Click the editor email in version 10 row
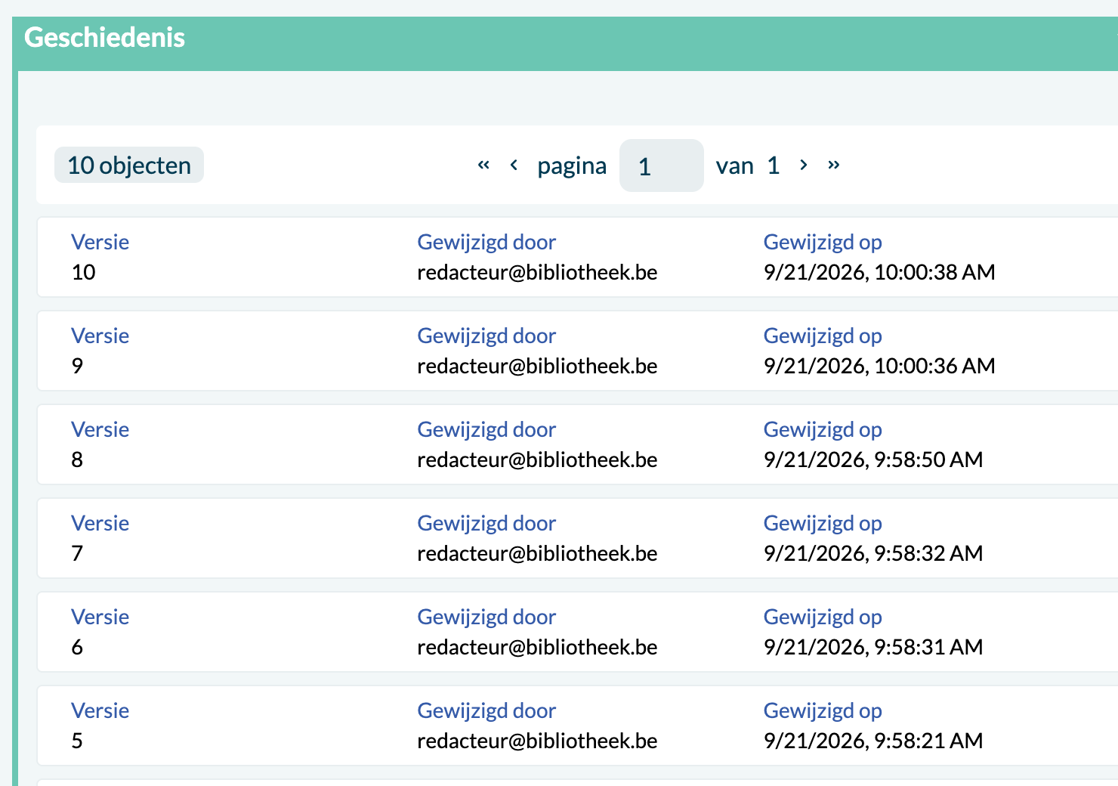Screen dimensions: 1118x786 point(537,272)
